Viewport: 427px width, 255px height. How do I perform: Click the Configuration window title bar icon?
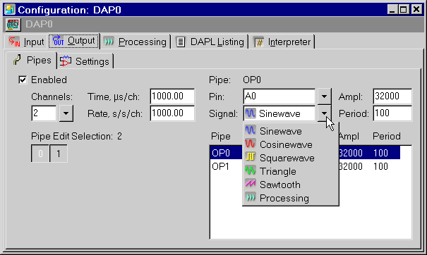tap(10, 10)
